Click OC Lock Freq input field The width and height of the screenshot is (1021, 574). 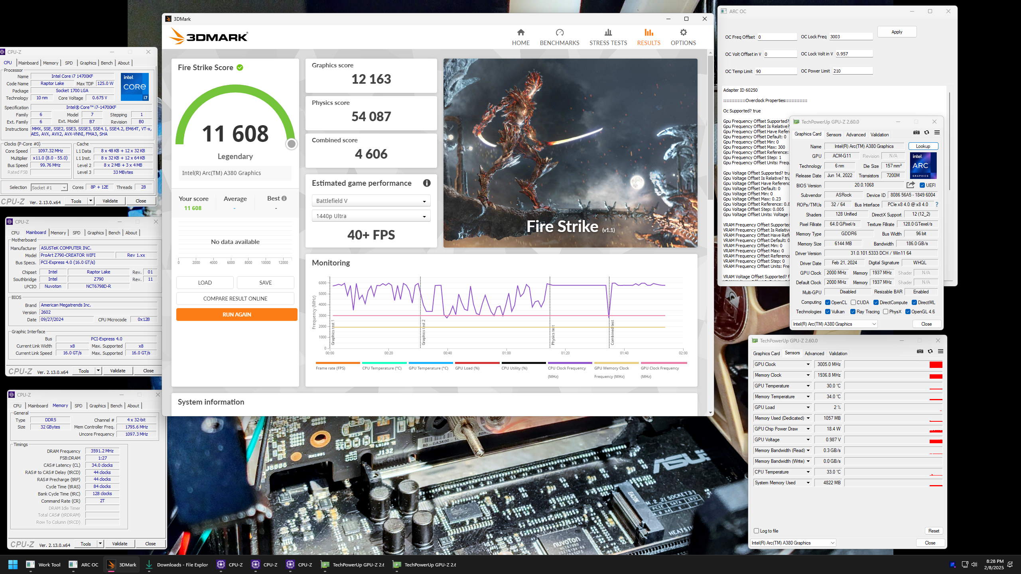[851, 37]
